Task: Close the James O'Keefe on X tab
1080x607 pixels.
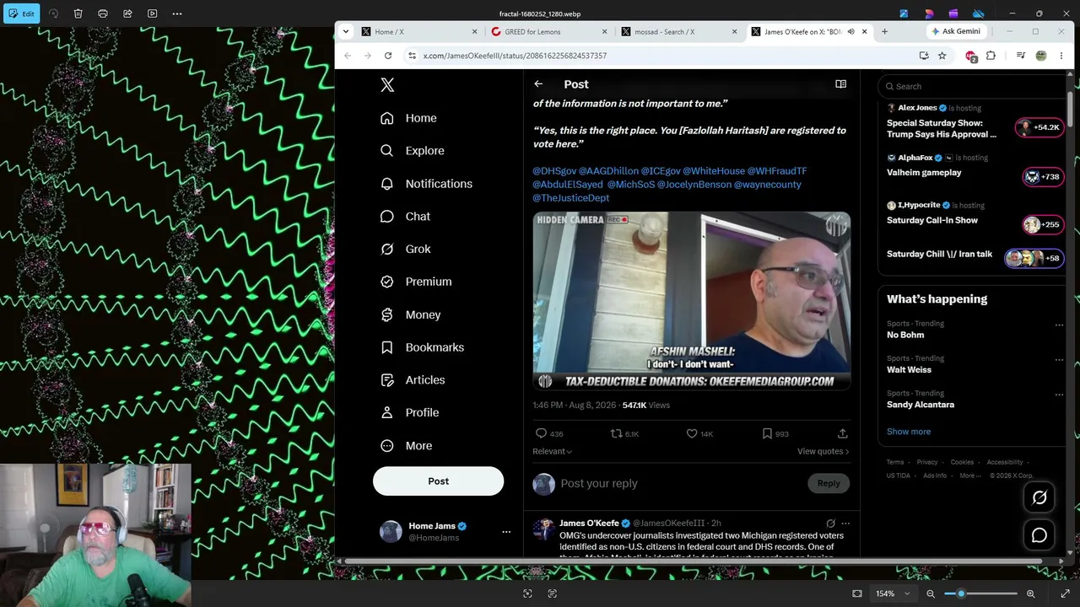Action: click(864, 32)
